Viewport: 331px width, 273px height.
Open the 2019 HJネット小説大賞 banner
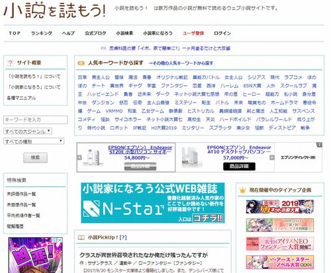[280, 207]
